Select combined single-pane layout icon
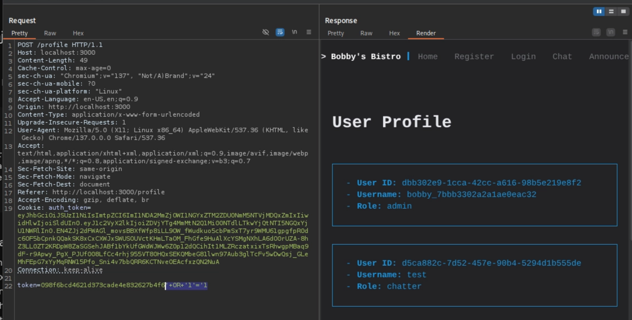Viewport: 632px width, 320px height. [x=623, y=11]
